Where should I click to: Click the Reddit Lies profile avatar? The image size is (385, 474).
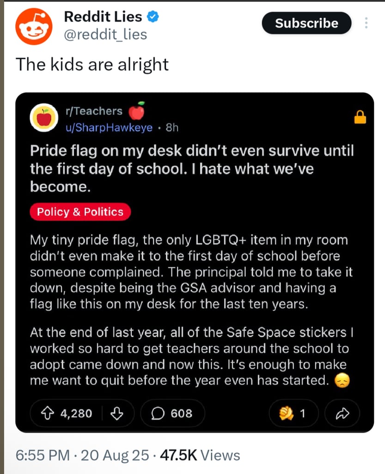pyautogui.click(x=34, y=26)
